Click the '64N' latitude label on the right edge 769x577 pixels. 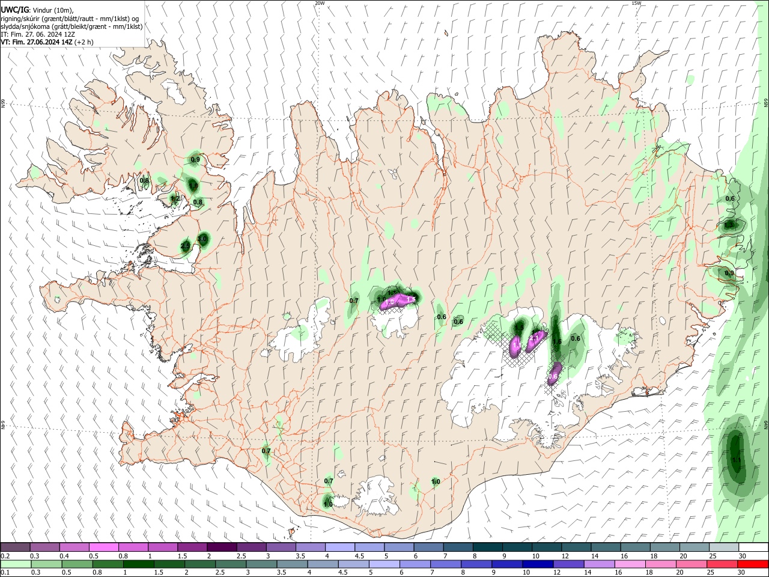coord(766,424)
